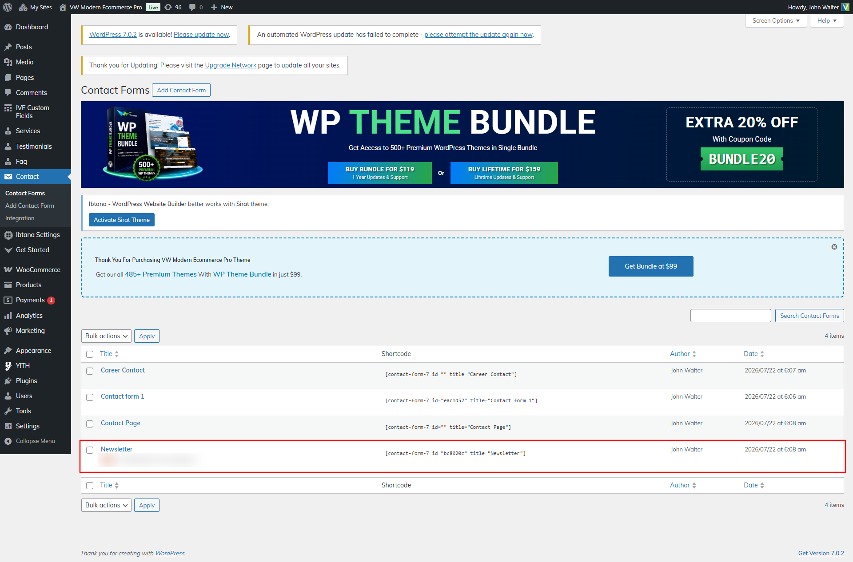Sort by Title in table header
This screenshot has height=562, width=853.
tap(109, 354)
